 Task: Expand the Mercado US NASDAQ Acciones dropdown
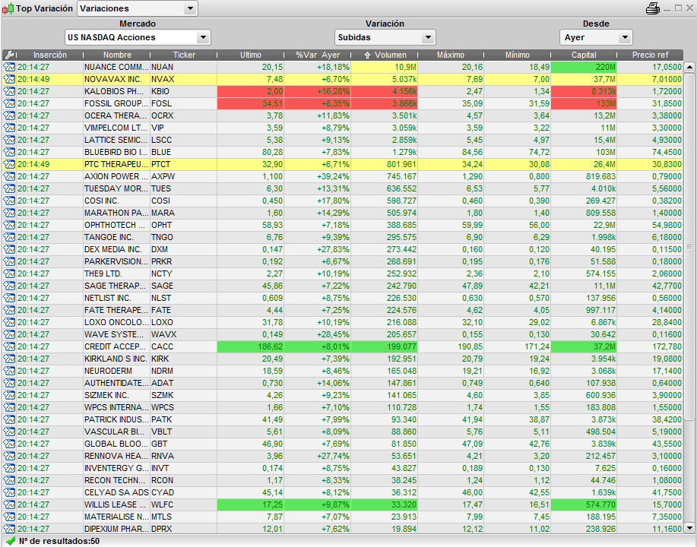[138, 37]
